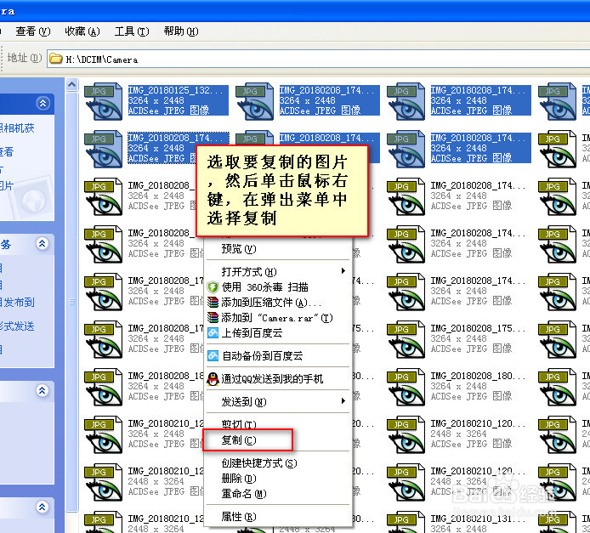Choose 创建快捷方式(S) in the context menu
Image resolution: width=590 pixels, height=533 pixels.
(x=278, y=463)
